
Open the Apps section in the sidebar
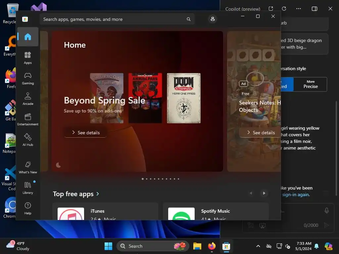(28, 58)
